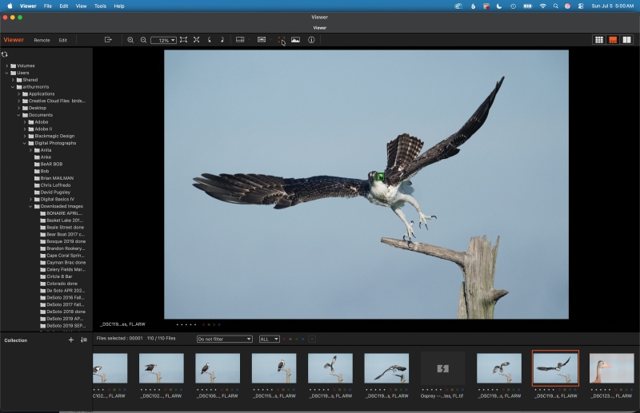Image resolution: width=640 pixels, height=413 pixels.
Task: Switch to the Remote tab
Action: coord(42,41)
